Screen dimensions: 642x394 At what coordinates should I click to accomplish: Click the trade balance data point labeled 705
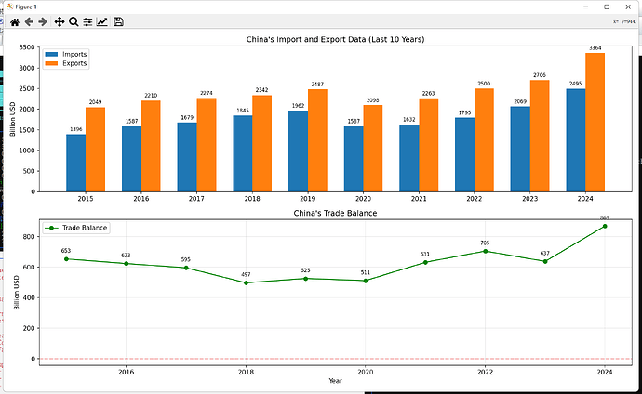(x=485, y=251)
